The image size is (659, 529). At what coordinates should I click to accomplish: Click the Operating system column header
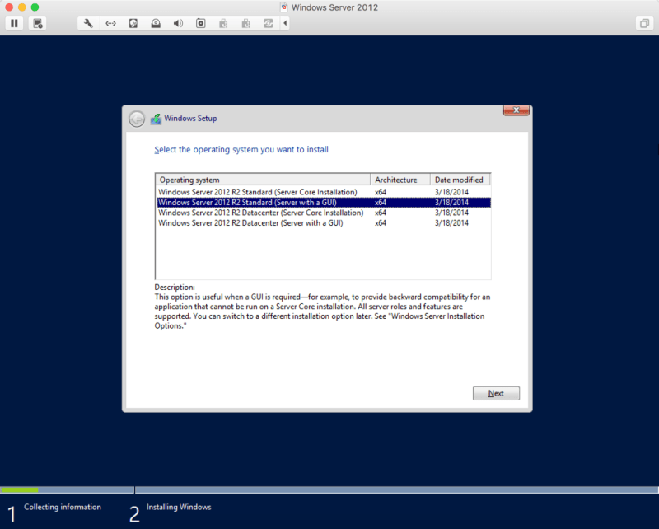262,180
